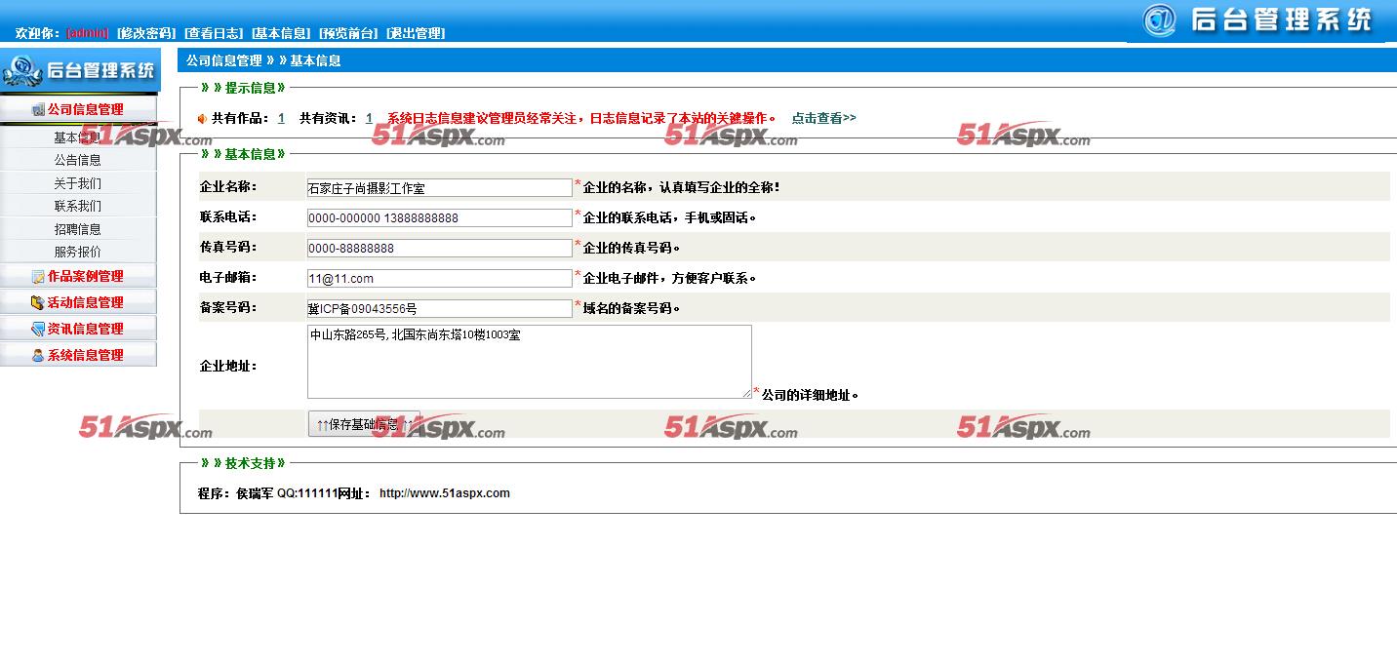Open 招聘信息 in the sidebar
This screenshot has width=1397, height=665.
point(78,229)
